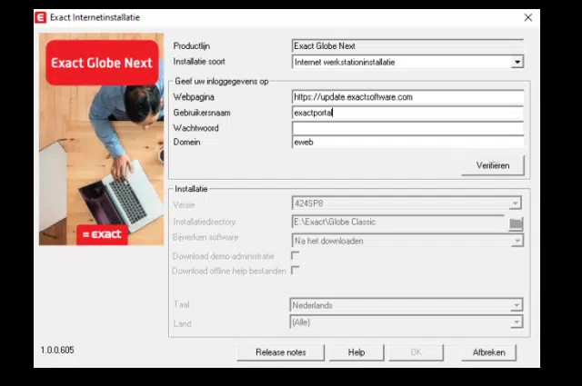
Task: Click the Installatie group title
Action: (x=191, y=189)
